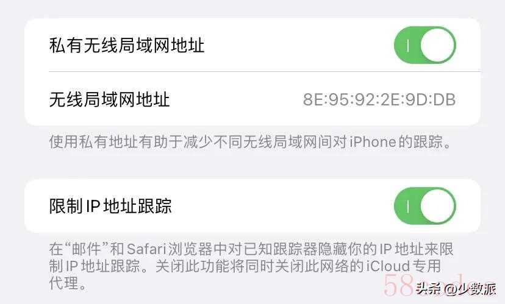Turn off the 私有无线局域网地址 switch
The image size is (505, 304).
(x=425, y=45)
